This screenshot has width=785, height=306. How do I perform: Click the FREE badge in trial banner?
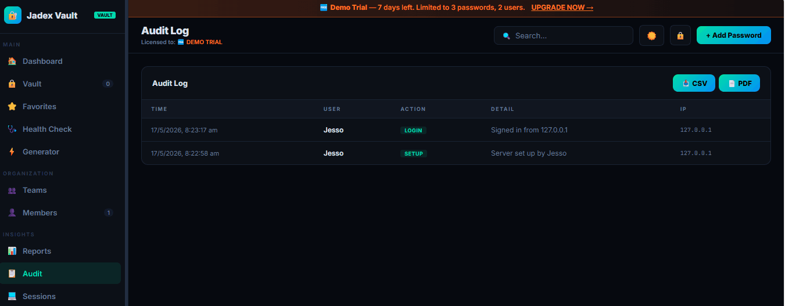324,8
